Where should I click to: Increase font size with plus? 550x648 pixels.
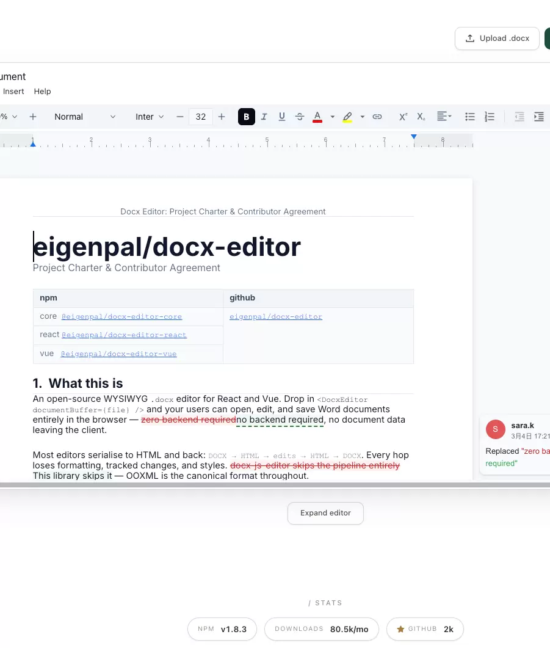point(222,117)
